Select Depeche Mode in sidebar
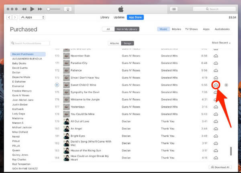This screenshot has height=173, width=241. pyautogui.click(x=21, y=77)
